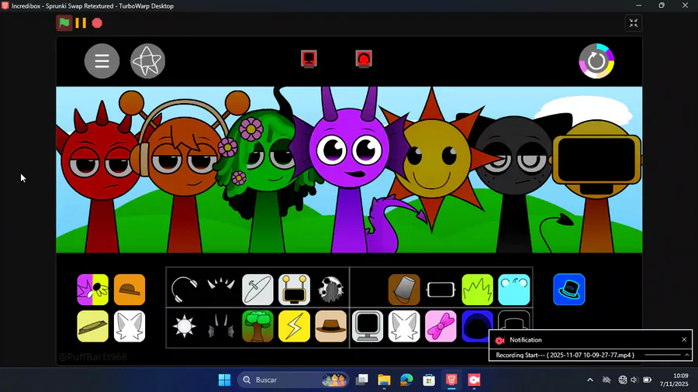This screenshot has height=392, width=698.
Task: Select the yellow lightning bolt icon
Action: 294,326
